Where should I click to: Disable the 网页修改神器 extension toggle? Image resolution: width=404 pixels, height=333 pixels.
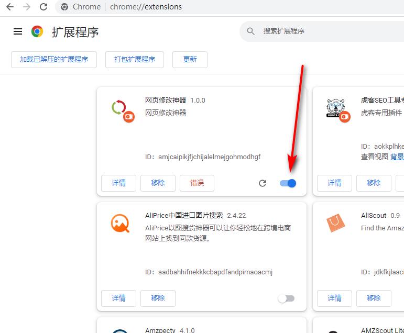coord(288,183)
